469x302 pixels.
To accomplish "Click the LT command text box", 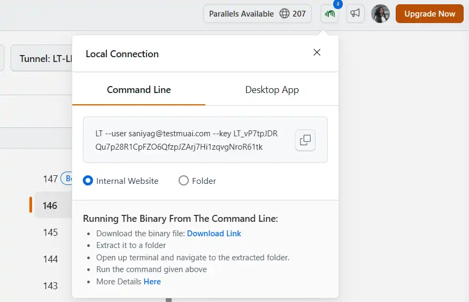I will [x=186, y=140].
